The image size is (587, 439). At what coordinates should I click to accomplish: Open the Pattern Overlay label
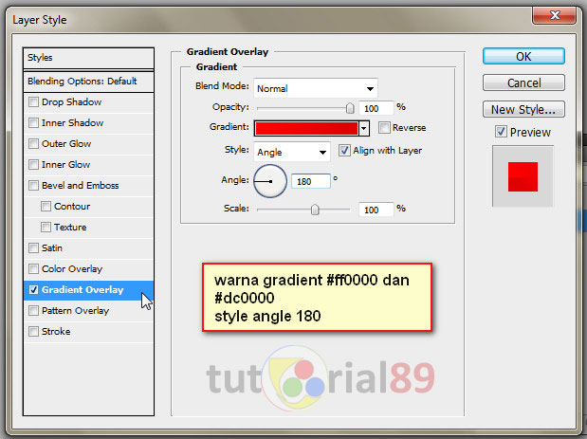pos(75,310)
